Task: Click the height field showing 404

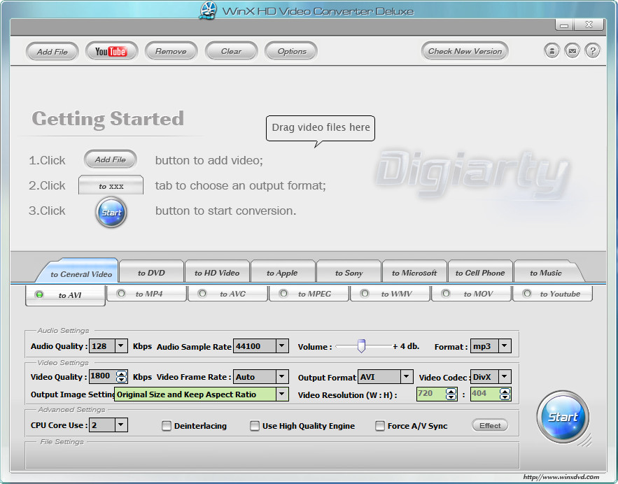Action: pyautogui.click(x=485, y=394)
